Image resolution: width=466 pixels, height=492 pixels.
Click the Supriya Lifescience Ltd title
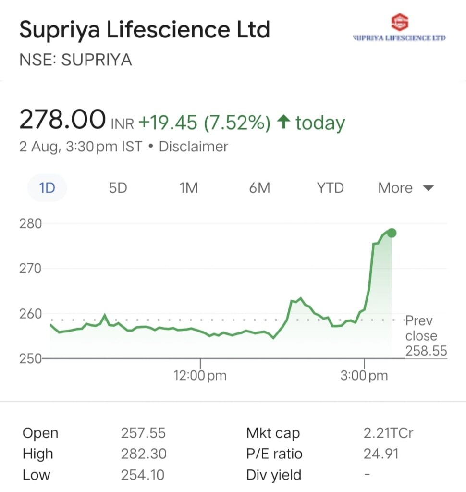(x=145, y=30)
